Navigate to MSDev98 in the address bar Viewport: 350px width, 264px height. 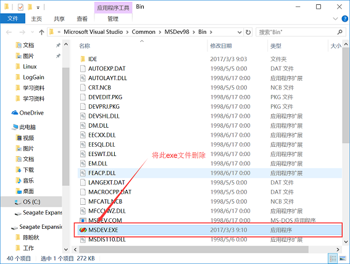pyautogui.click(x=177, y=32)
